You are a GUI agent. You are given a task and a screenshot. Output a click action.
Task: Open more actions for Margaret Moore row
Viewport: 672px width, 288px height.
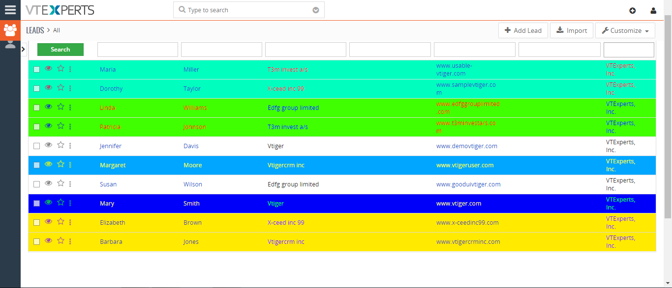(x=70, y=165)
